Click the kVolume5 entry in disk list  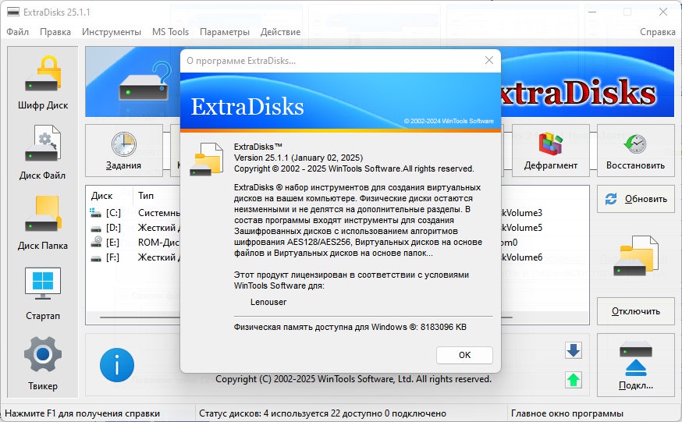tap(521, 227)
